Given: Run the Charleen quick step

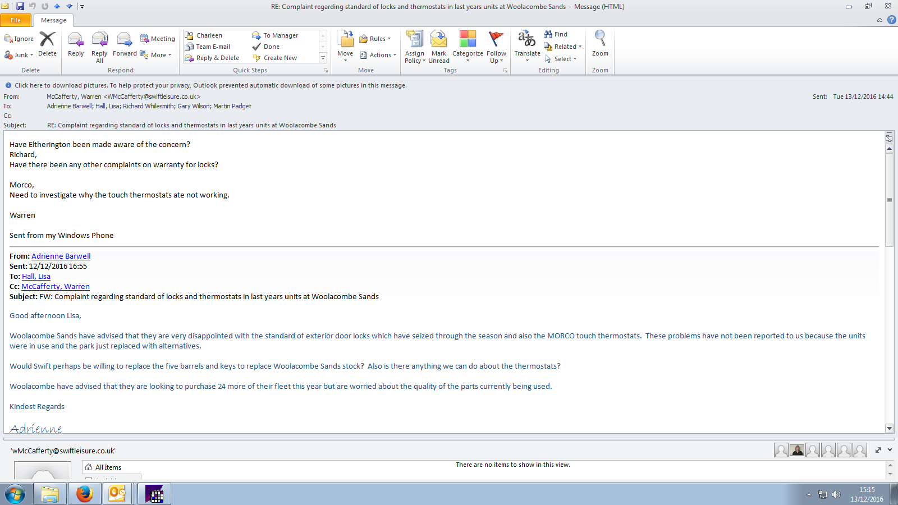Looking at the screenshot, I should click(x=204, y=35).
